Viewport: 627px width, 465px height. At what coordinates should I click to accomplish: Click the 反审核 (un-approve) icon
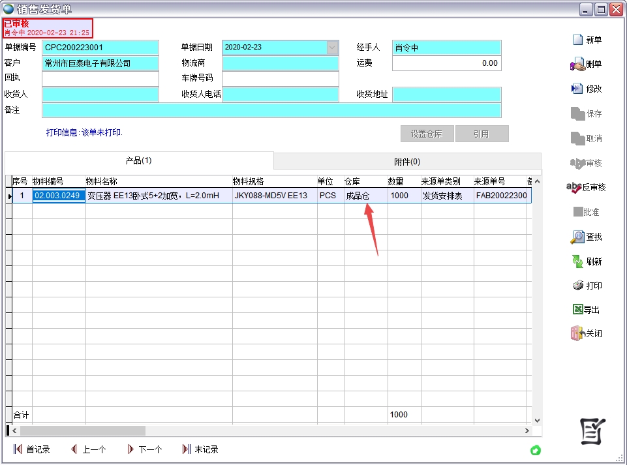click(573, 187)
